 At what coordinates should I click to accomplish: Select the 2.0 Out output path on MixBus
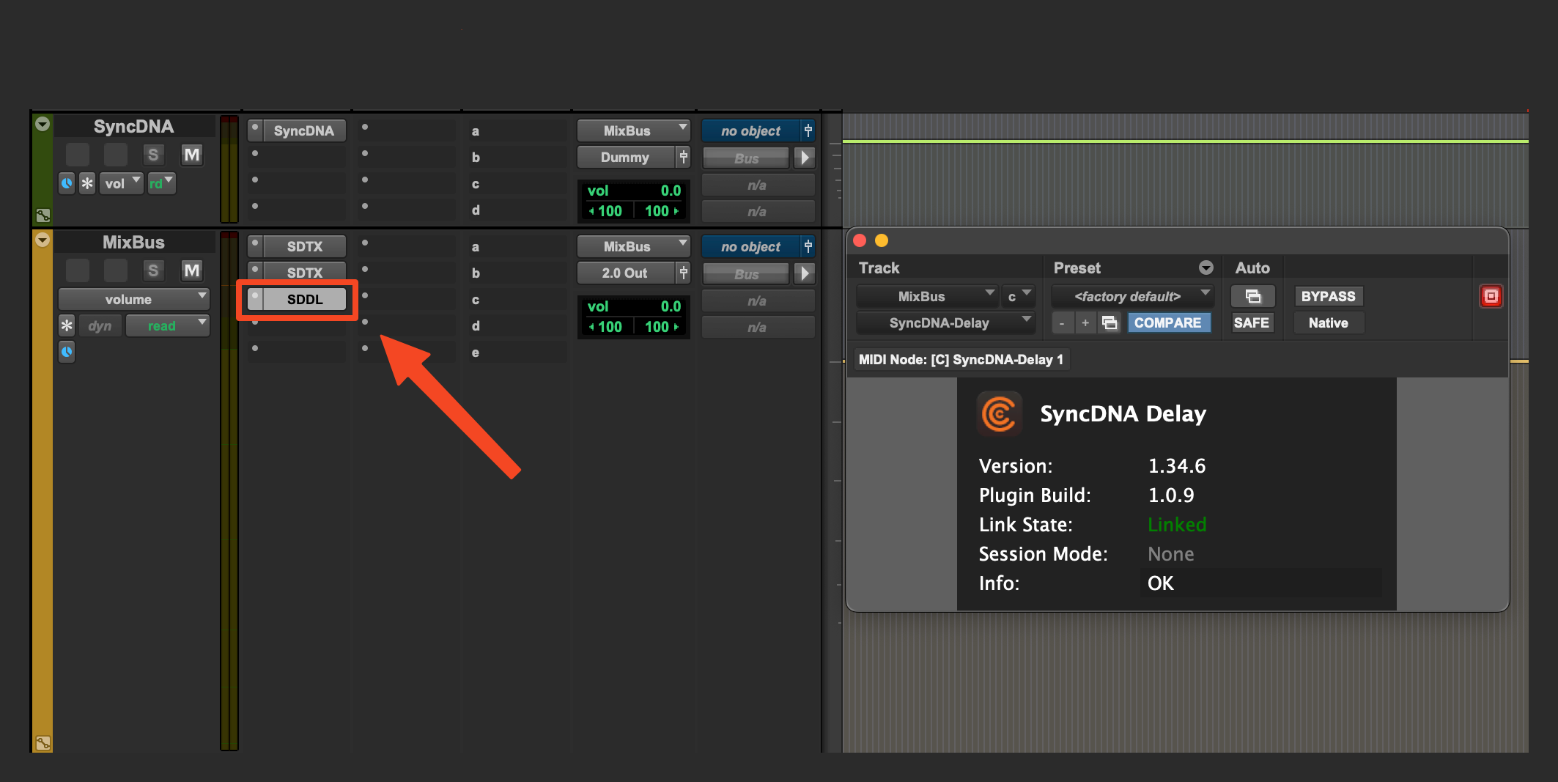tap(624, 273)
